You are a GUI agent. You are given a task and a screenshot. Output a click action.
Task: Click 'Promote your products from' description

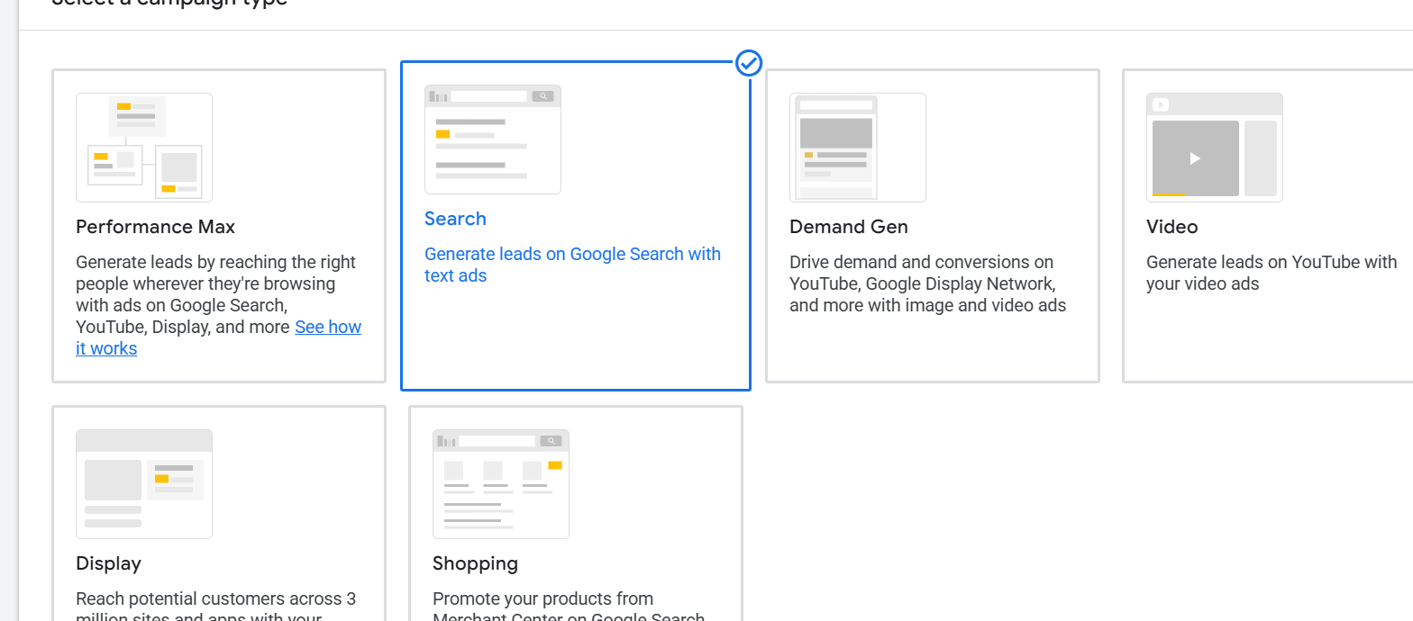click(542, 598)
